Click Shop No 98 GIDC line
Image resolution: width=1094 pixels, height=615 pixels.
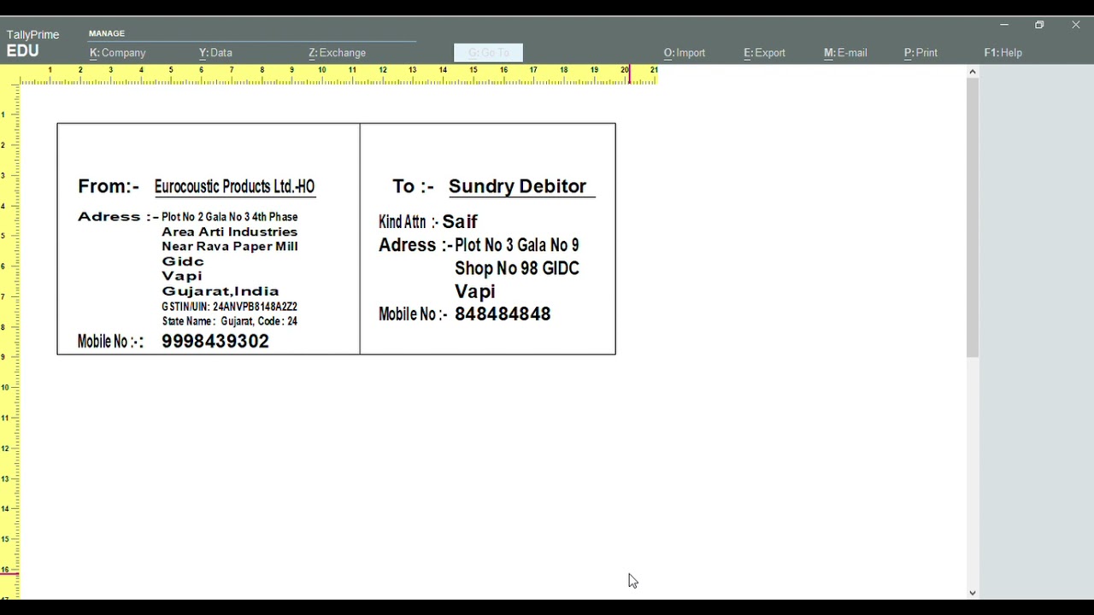[x=516, y=268]
